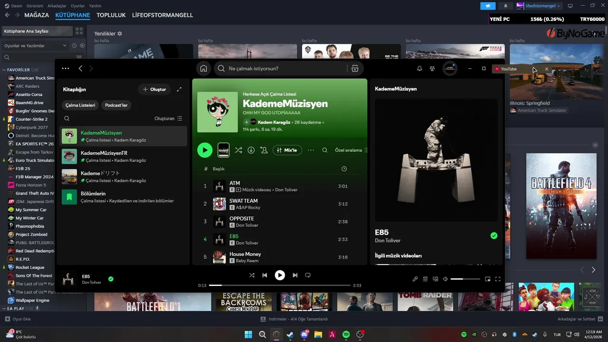
Task: Seek on the song progress bar
Action: coord(280,285)
